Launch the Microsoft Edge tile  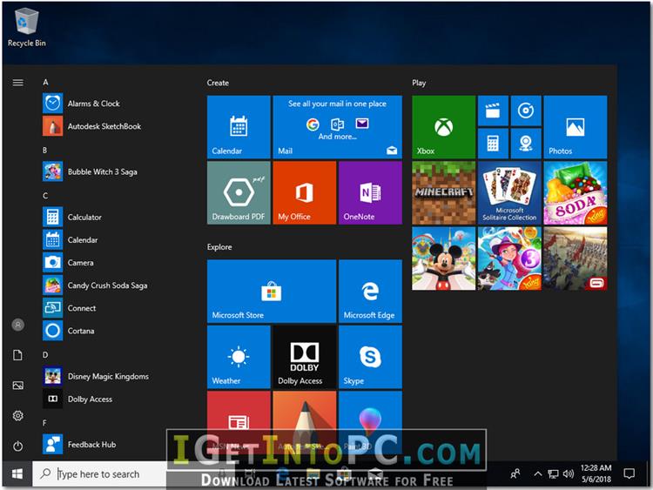(x=370, y=291)
